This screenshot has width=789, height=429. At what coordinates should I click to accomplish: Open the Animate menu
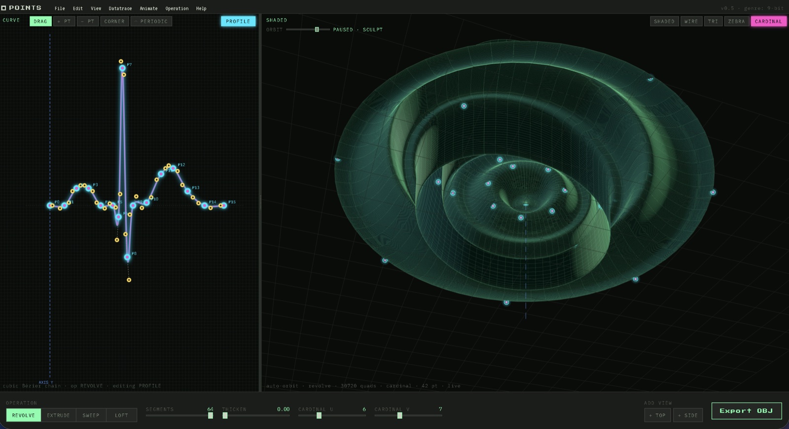pos(148,8)
